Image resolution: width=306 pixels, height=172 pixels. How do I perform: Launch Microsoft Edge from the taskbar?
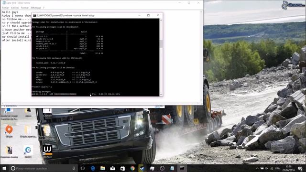click(93, 168)
